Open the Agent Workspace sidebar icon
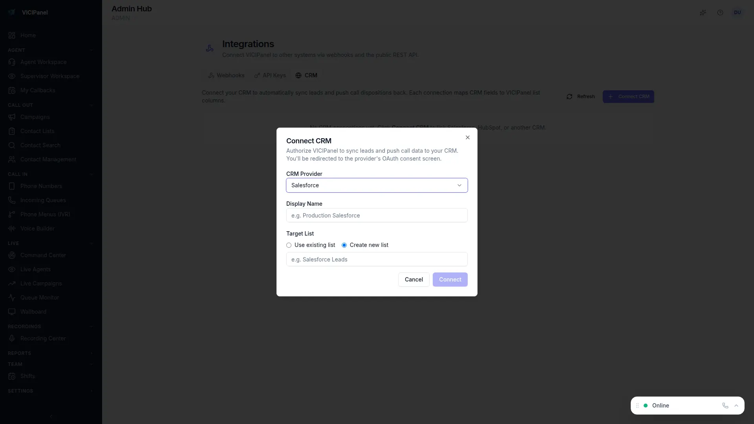 tap(12, 62)
